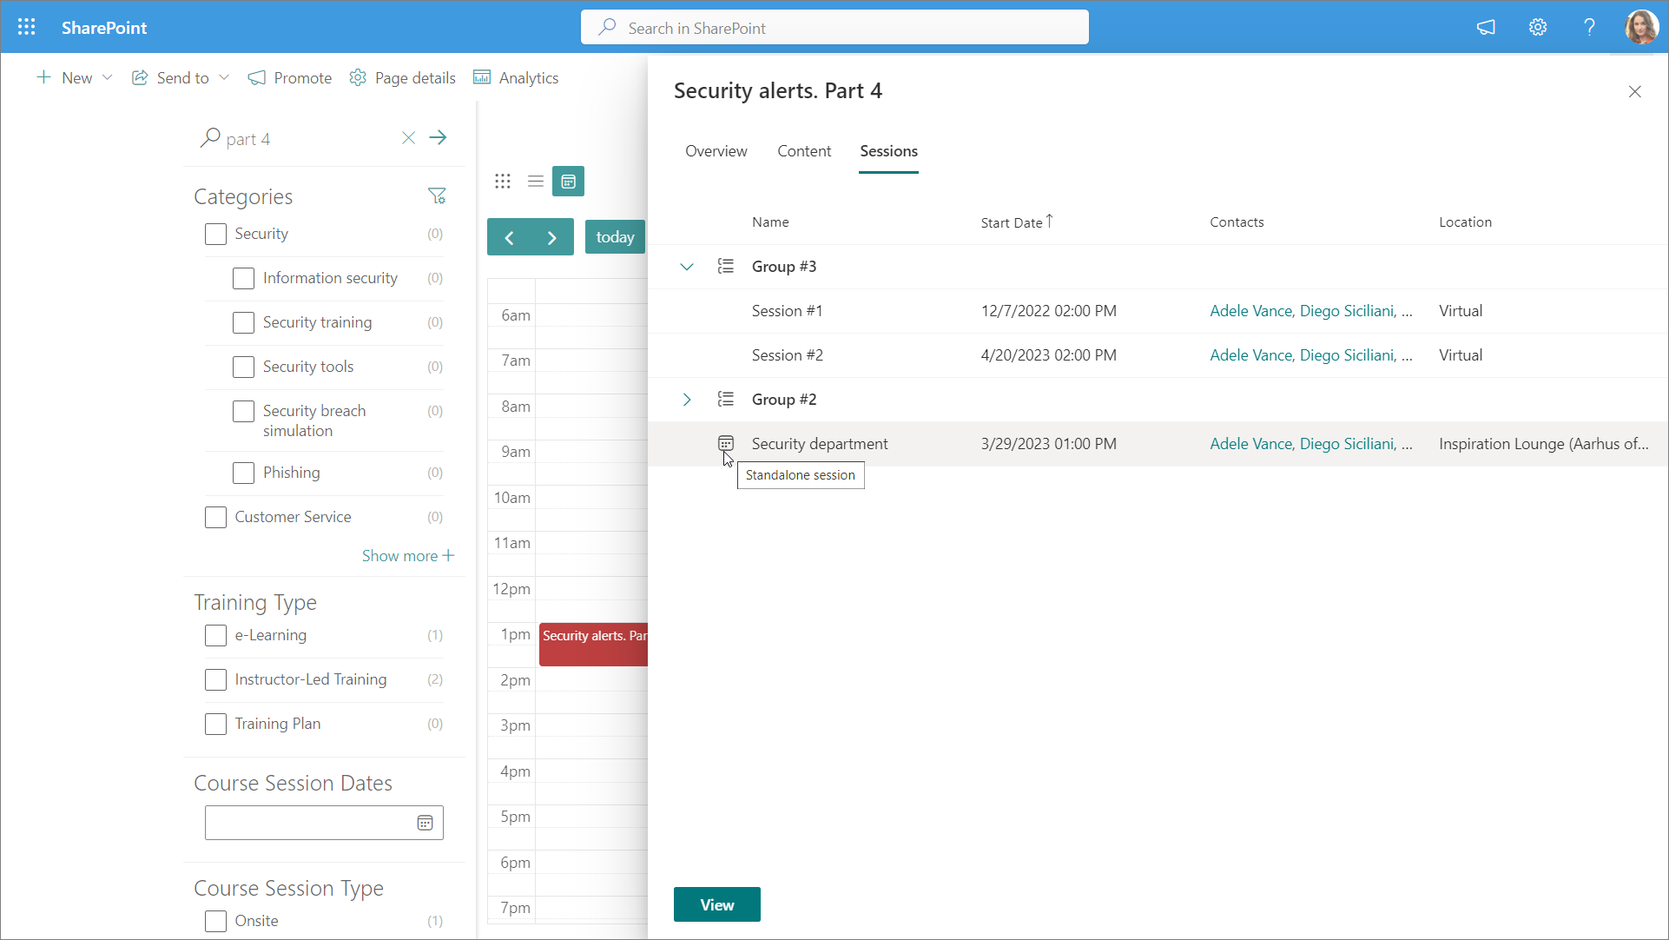Switch to grid tile view
This screenshot has width=1669, height=940.
tap(503, 182)
